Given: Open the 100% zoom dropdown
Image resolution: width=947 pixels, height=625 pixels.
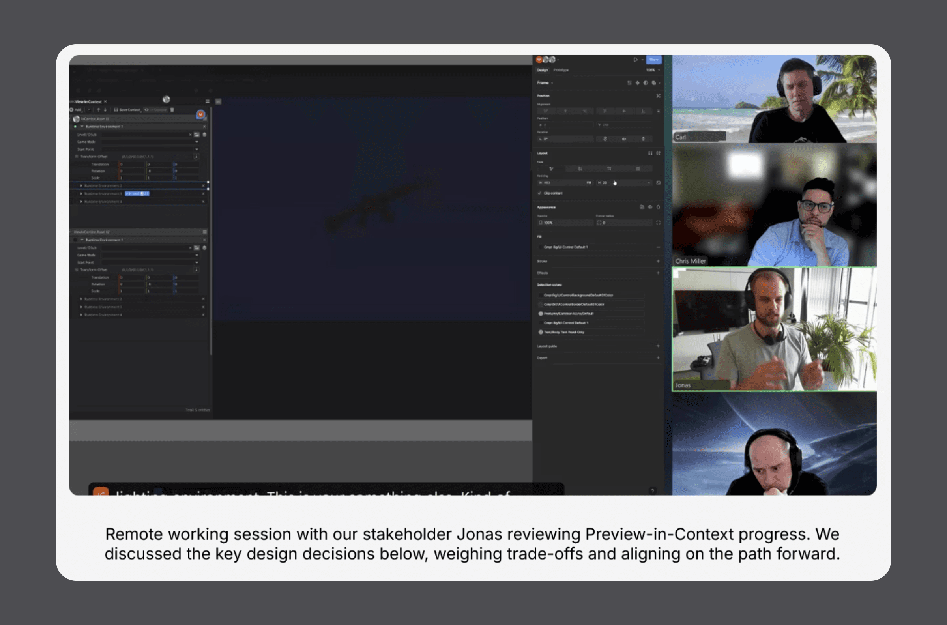Looking at the screenshot, I should click(653, 70).
